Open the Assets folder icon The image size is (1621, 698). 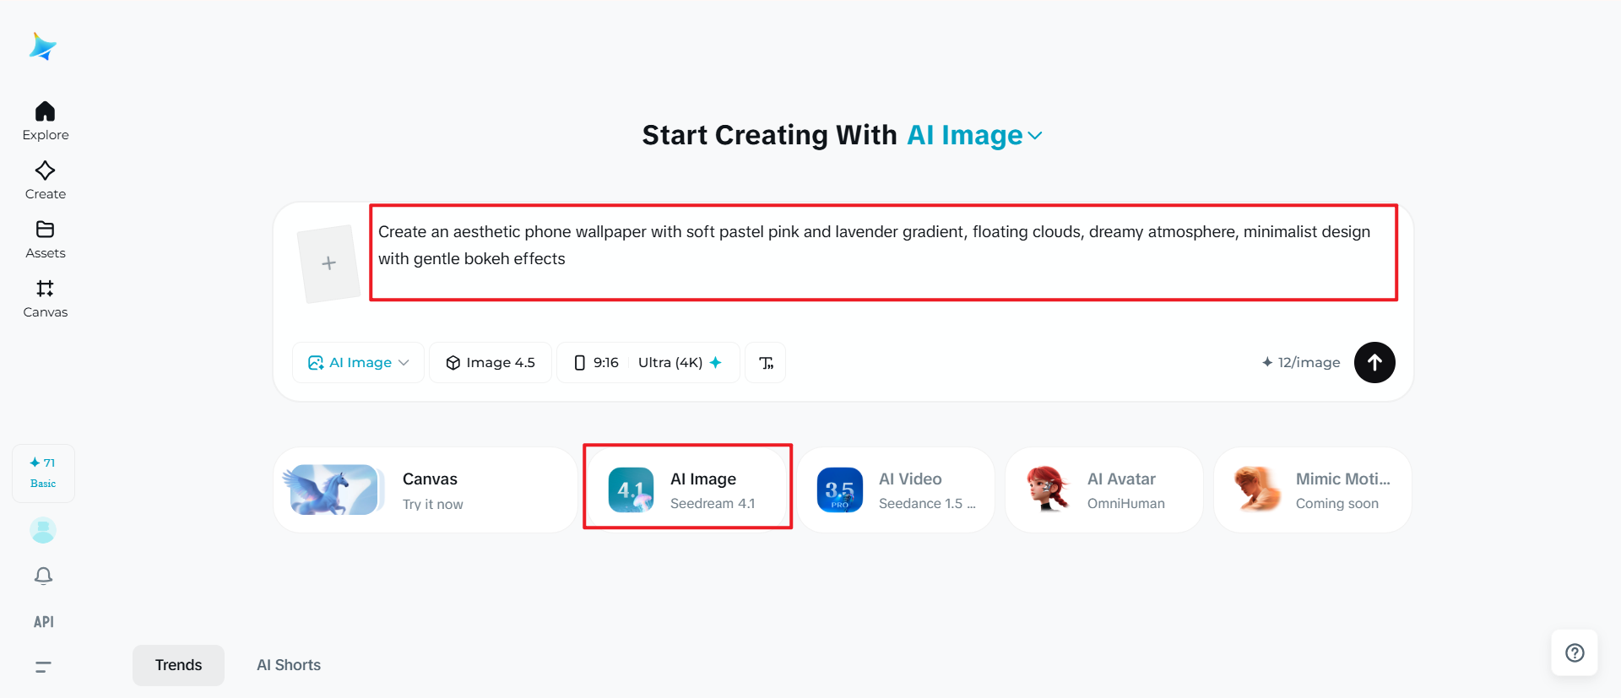pyautogui.click(x=45, y=230)
